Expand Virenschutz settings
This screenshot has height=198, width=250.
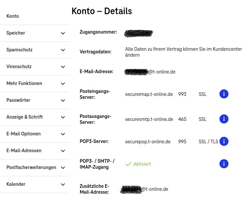[63, 67]
